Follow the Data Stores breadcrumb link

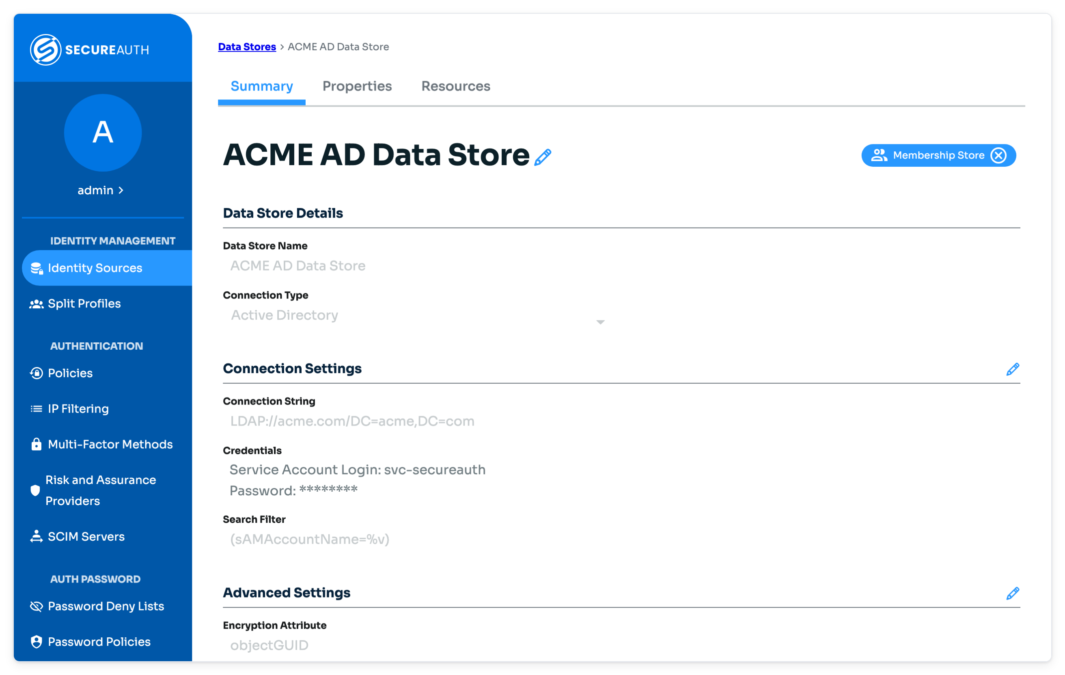pyautogui.click(x=247, y=46)
